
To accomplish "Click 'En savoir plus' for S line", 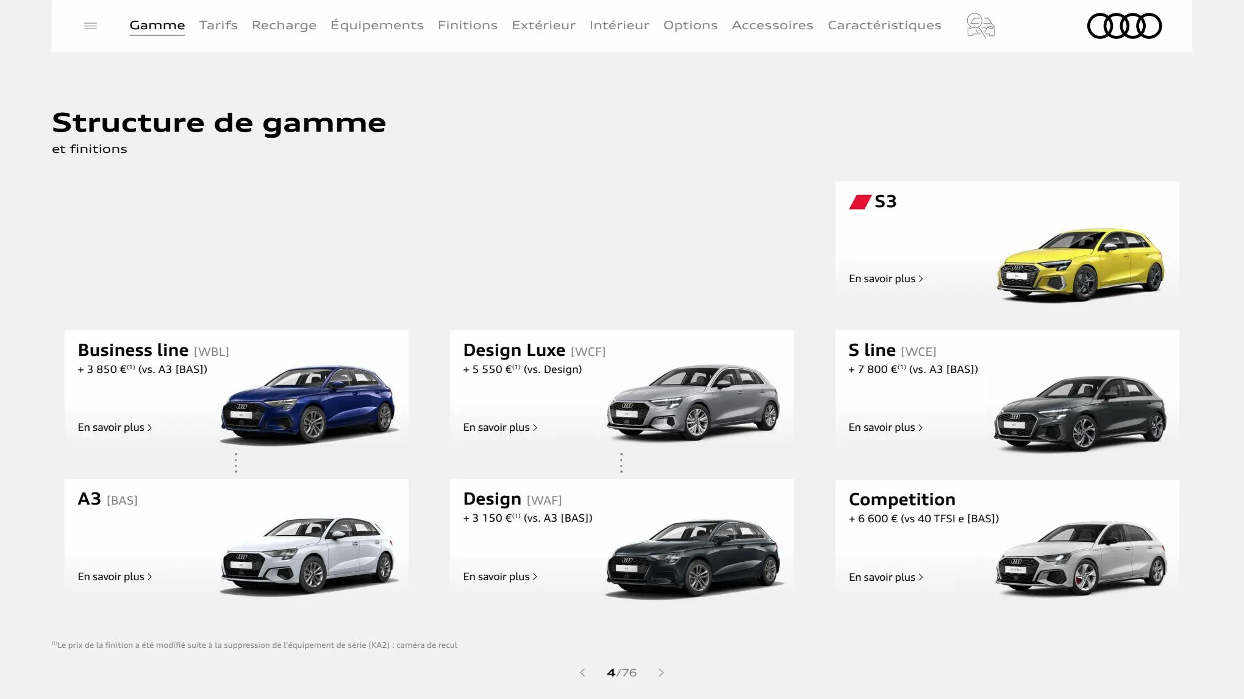I will point(885,427).
